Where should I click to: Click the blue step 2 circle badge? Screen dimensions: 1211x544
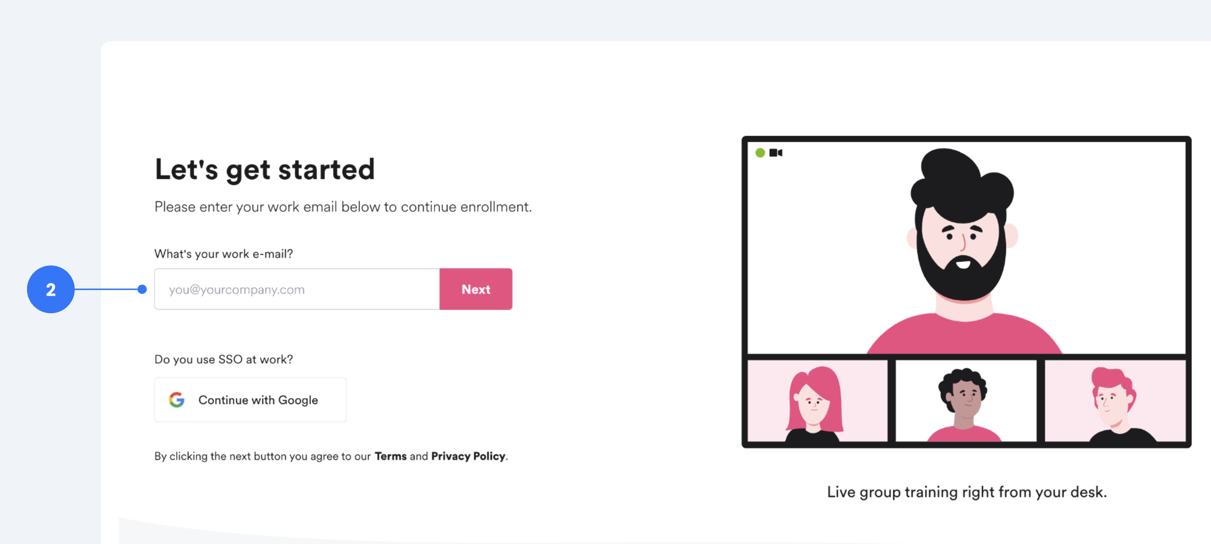pos(51,289)
